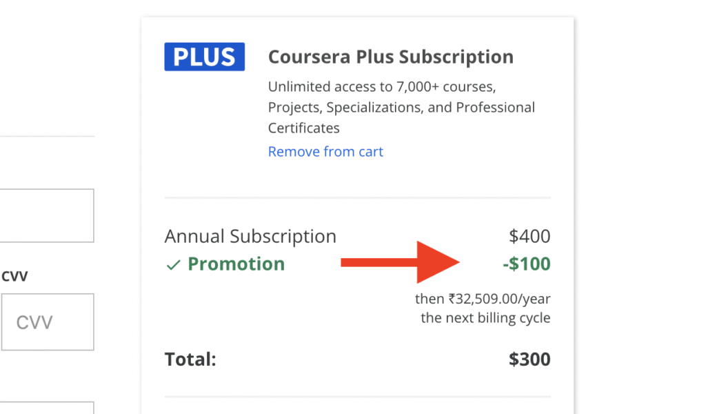Click inside the CVV input field

48,322
